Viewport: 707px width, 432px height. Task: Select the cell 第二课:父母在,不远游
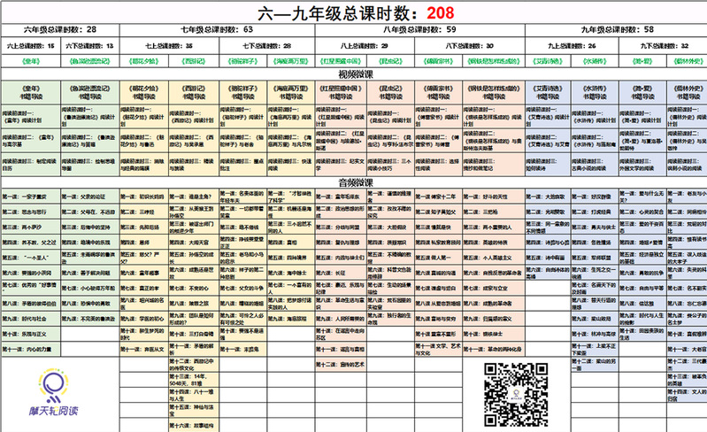click(90, 212)
